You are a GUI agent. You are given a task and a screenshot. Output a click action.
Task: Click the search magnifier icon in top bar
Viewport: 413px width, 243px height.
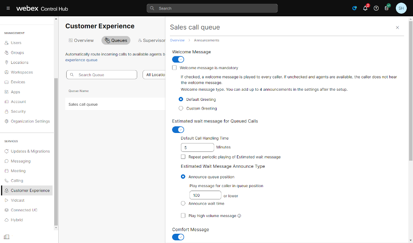(x=152, y=8)
